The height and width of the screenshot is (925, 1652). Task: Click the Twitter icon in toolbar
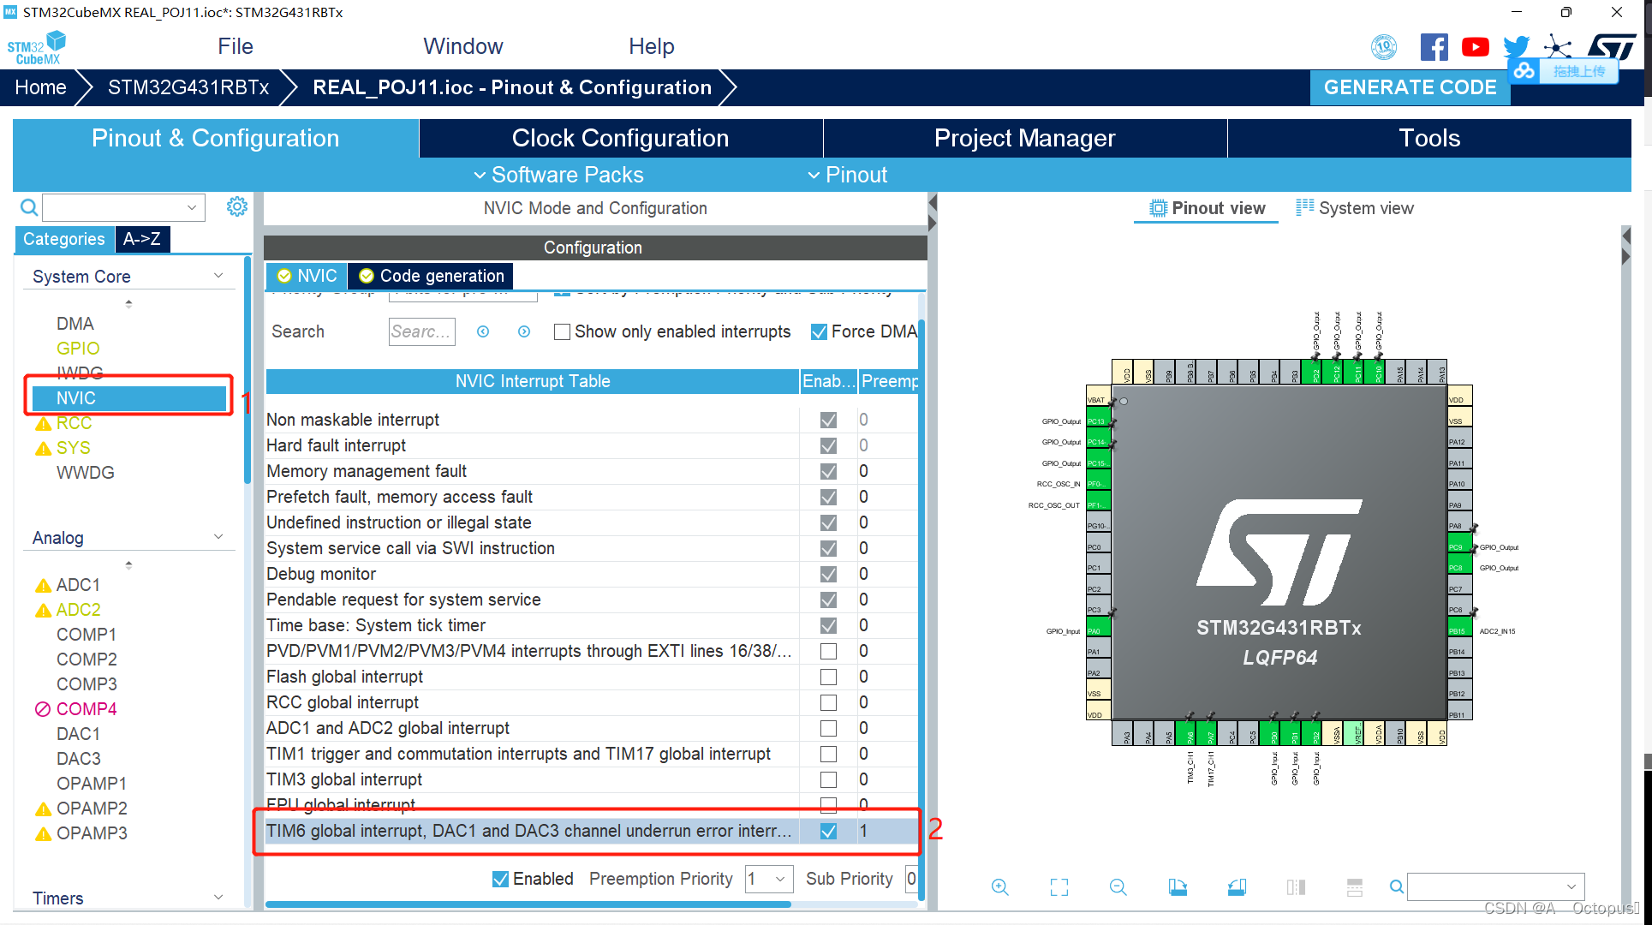click(1519, 45)
